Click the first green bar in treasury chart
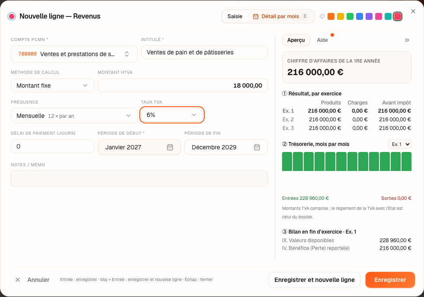 click(x=287, y=161)
